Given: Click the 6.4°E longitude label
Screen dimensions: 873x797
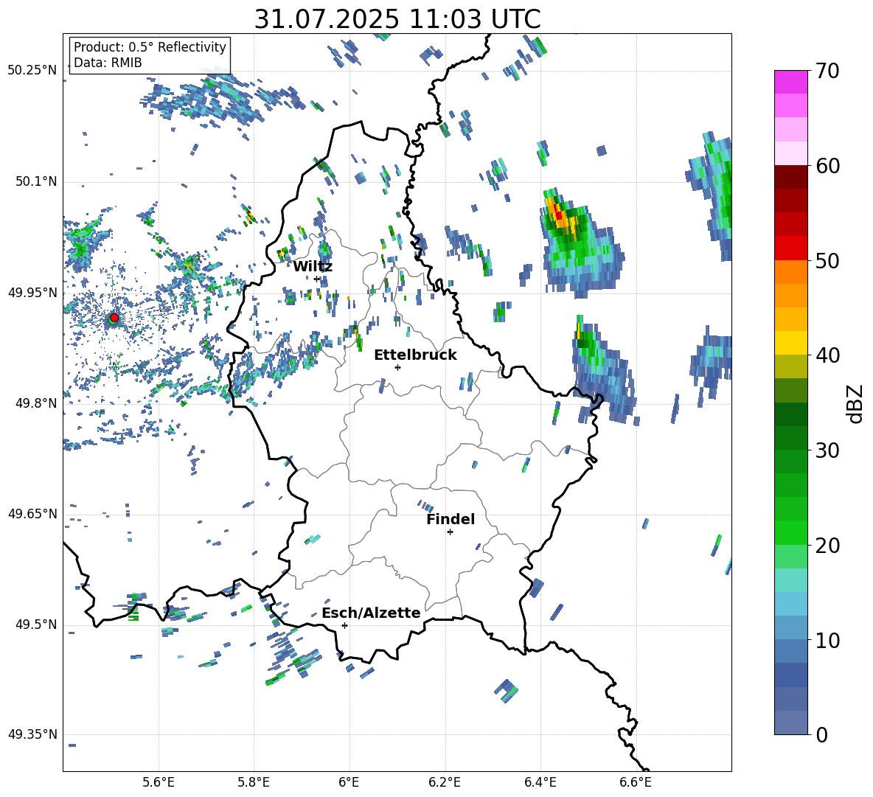Looking at the screenshot, I should tap(540, 782).
